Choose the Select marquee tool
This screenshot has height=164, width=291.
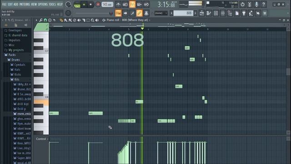88,20
